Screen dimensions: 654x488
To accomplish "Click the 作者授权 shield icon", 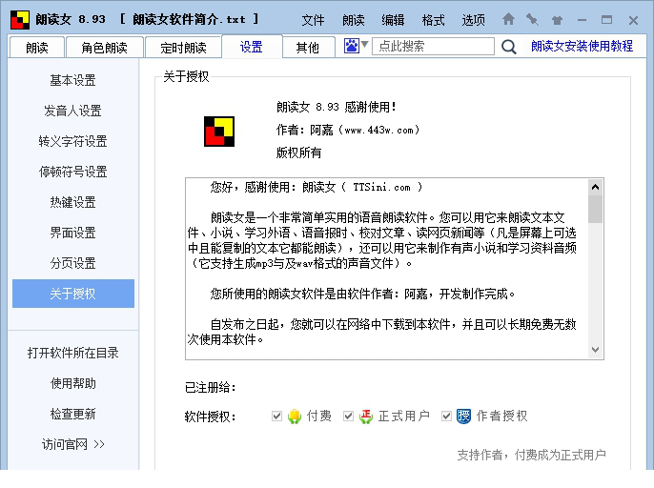I will tap(463, 416).
